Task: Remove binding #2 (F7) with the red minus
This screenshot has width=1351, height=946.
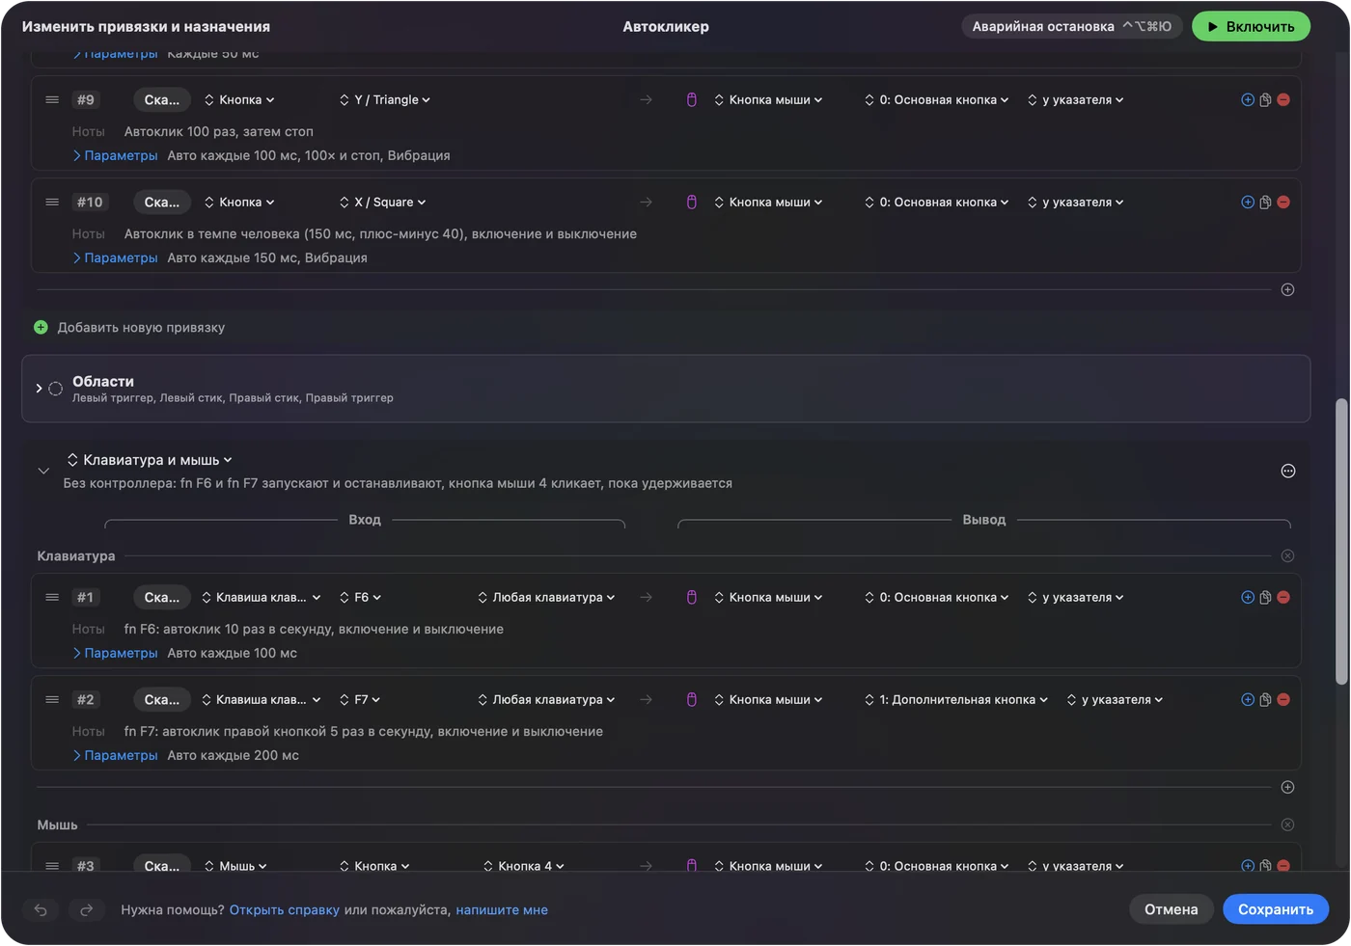Action: pyautogui.click(x=1283, y=700)
